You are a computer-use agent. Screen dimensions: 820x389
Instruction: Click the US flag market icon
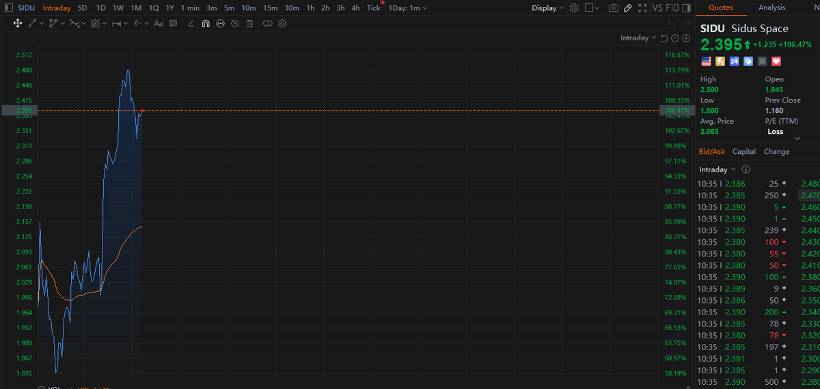coord(706,62)
